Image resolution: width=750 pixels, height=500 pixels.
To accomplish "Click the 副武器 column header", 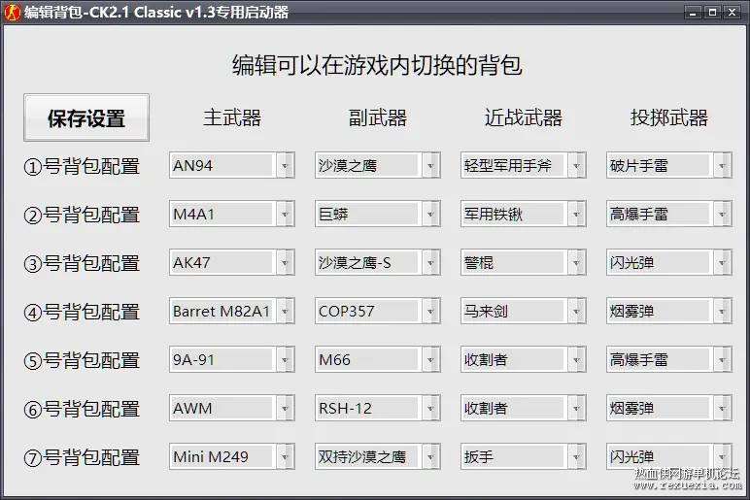I will [377, 117].
